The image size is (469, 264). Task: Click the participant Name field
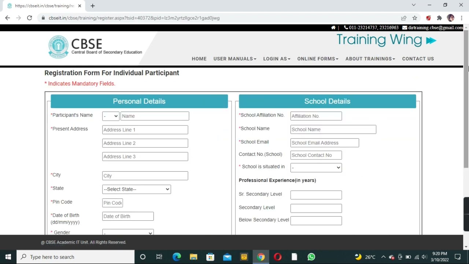coord(155,116)
